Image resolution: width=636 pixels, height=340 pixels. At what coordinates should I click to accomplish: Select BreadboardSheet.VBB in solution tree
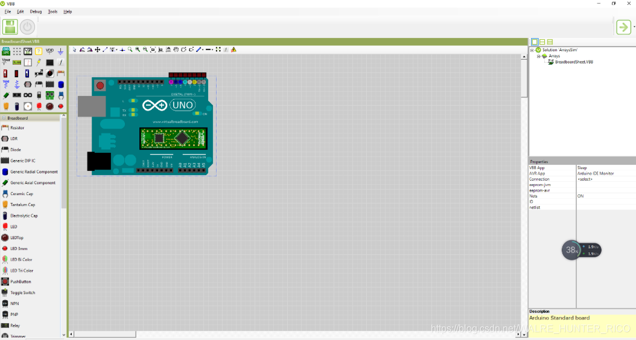574,62
